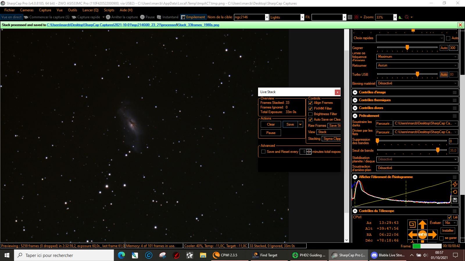Image resolution: width=465 pixels, height=261 pixels.
Task: Toggle the FWHM Filter checkbox
Action: point(310,108)
